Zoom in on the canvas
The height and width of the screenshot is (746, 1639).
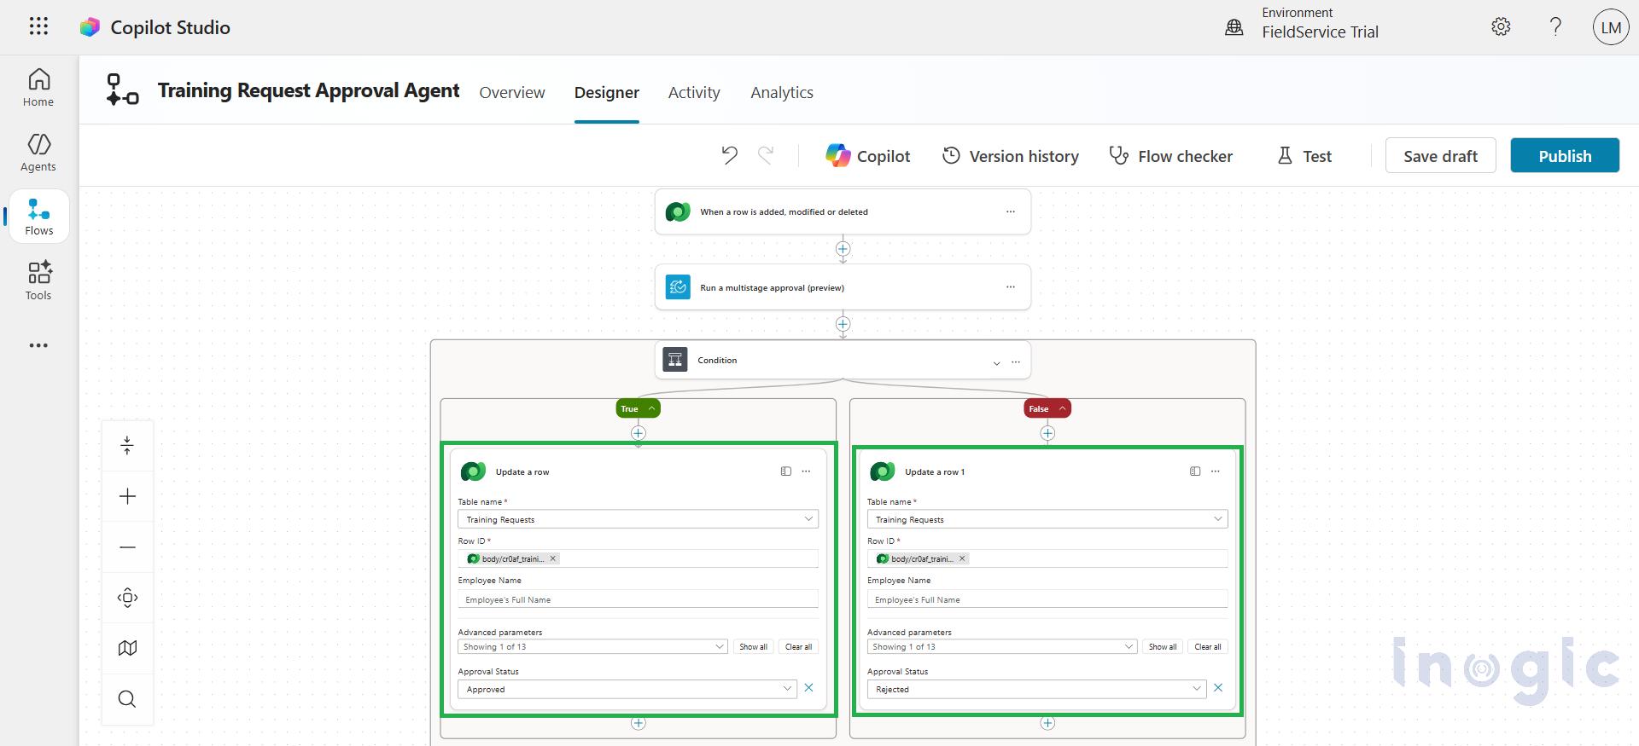127,496
